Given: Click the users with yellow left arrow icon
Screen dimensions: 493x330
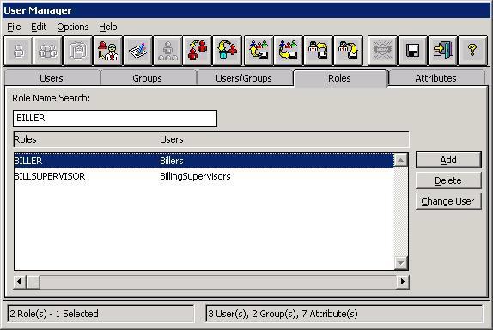Looking at the screenshot, I should tap(318, 51).
